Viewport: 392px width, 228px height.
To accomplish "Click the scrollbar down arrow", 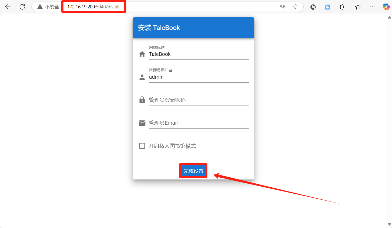I will tap(389, 224).
